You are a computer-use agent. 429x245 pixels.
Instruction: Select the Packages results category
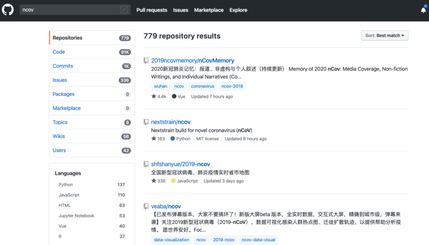[92, 94]
